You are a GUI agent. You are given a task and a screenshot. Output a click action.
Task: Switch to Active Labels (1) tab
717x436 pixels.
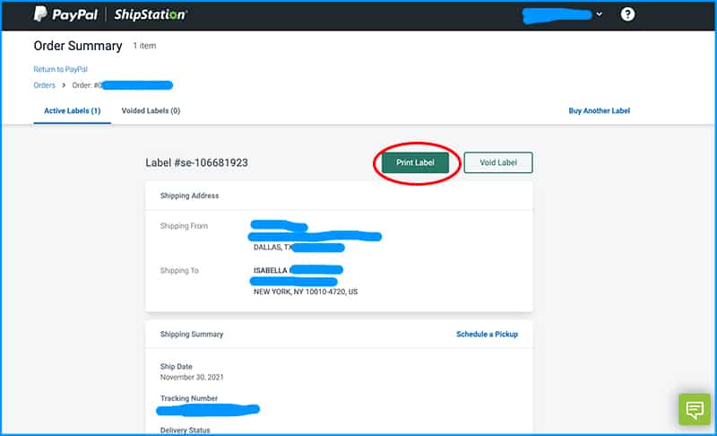73,110
